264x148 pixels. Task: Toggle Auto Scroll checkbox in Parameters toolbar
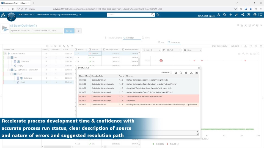point(241,46)
